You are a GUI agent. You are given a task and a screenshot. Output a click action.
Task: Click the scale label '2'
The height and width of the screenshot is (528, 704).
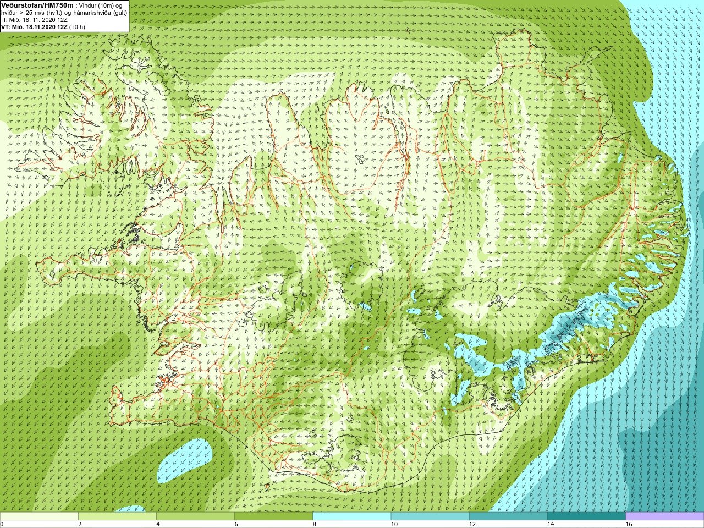(x=80, y=524)
